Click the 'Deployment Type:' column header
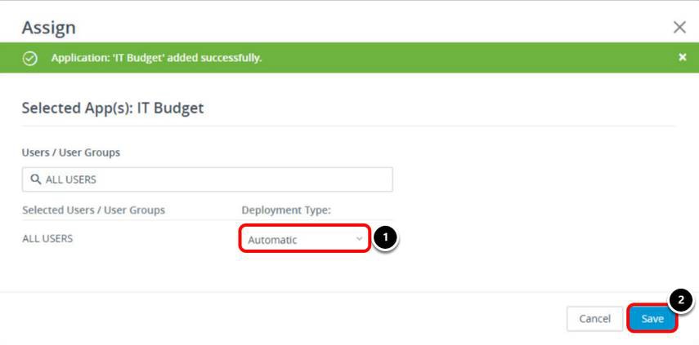The image size is (699, 345). 285,210
